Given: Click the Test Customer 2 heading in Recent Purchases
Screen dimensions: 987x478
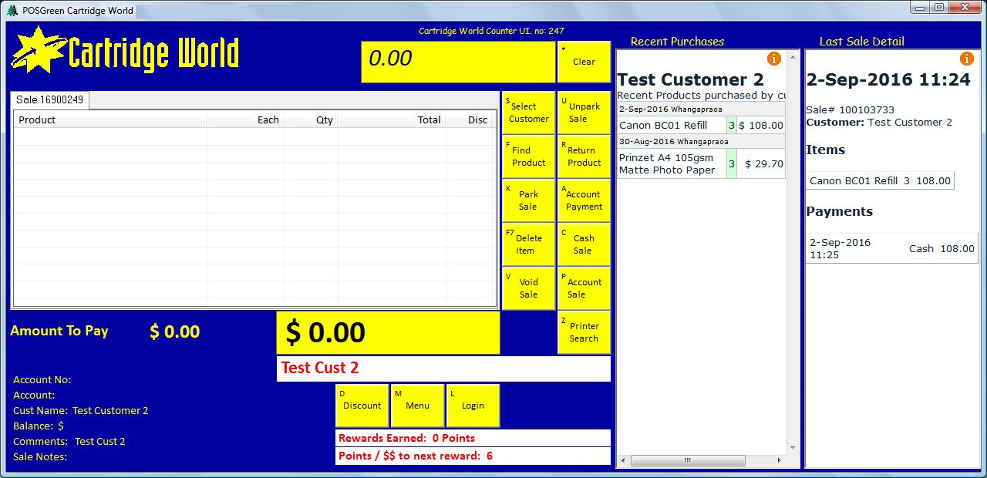Looking at the screenshot, I should pos(690,79).
